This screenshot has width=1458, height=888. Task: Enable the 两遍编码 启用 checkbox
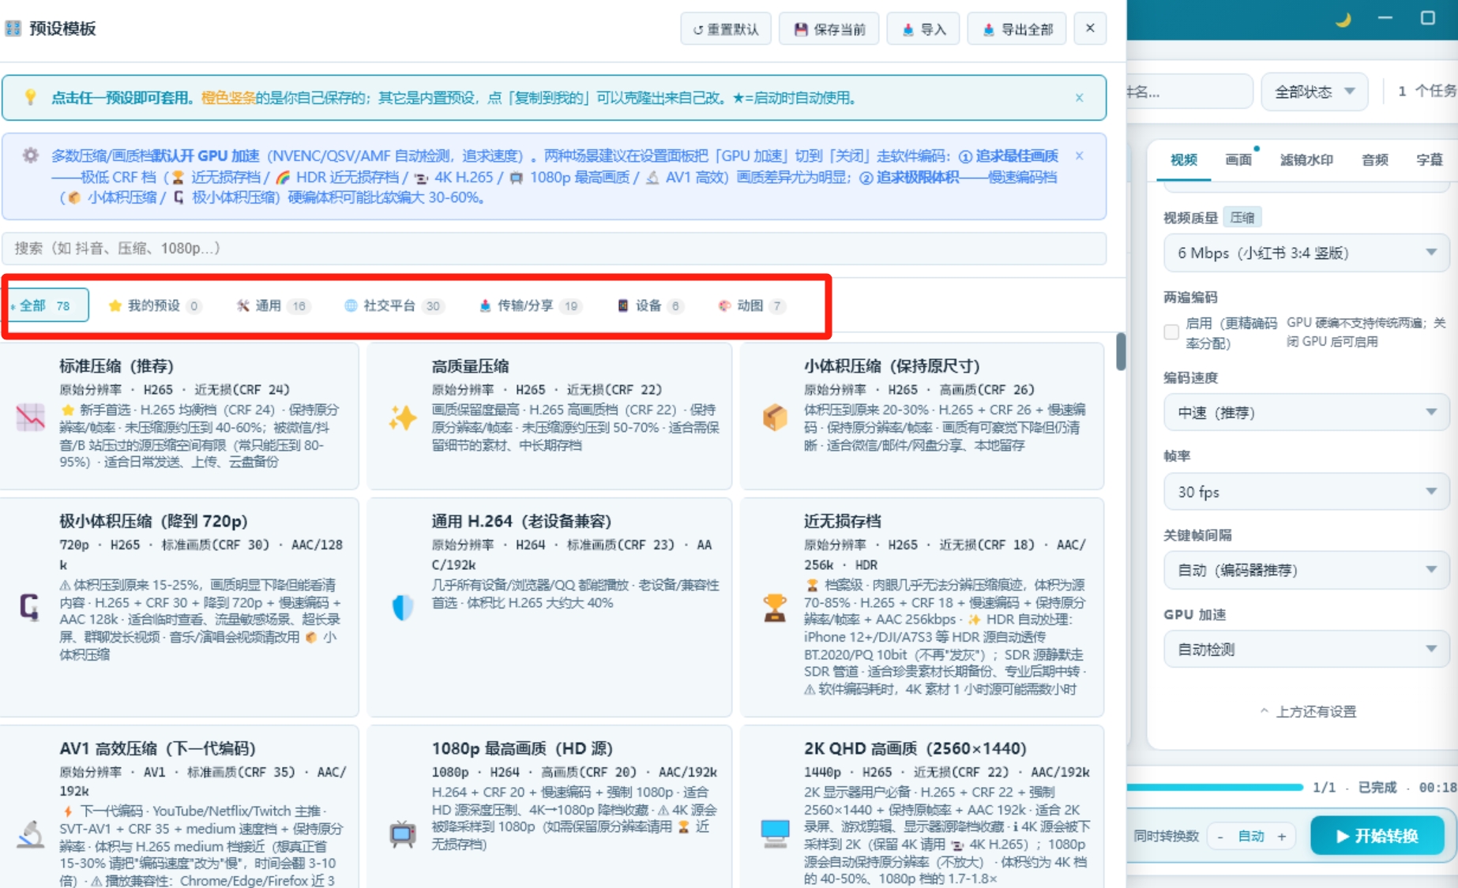pyautogui.click(x=1171, y=332)
